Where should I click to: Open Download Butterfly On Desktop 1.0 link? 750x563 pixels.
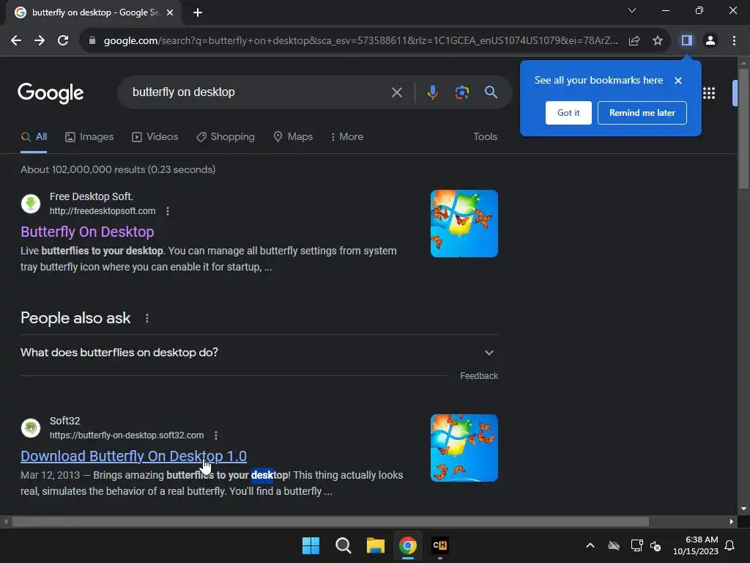(x=133, y=456)
